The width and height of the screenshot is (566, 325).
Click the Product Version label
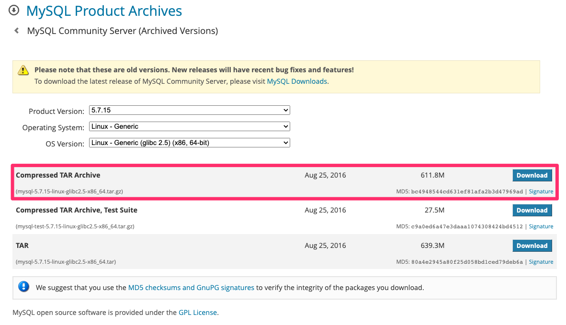tap(57, 111)
